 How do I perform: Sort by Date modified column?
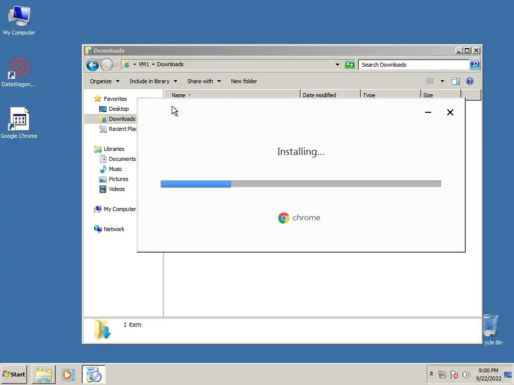point(330,95)
